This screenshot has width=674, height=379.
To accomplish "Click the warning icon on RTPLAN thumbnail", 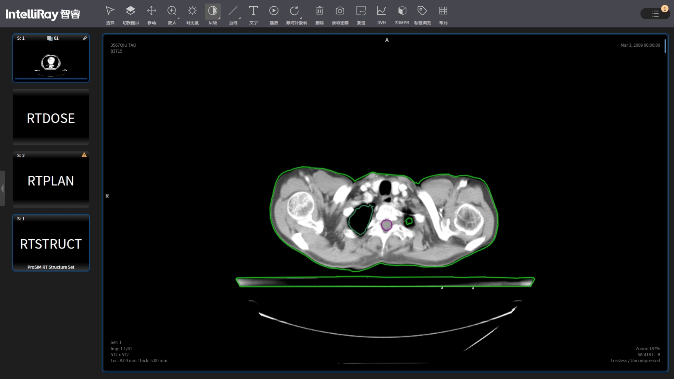I will [84, 155].
